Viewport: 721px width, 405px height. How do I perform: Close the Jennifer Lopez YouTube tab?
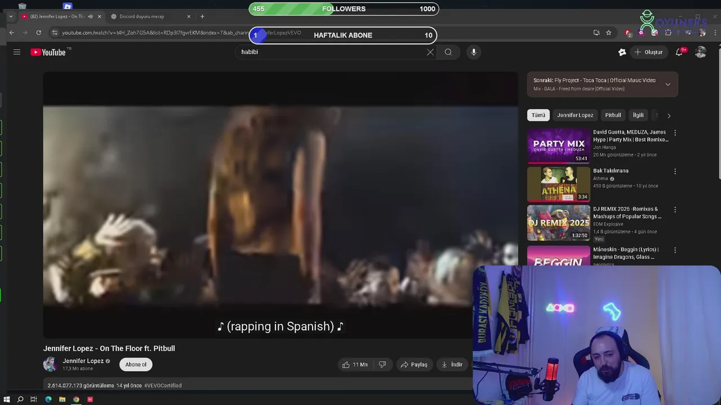(100, 16)
